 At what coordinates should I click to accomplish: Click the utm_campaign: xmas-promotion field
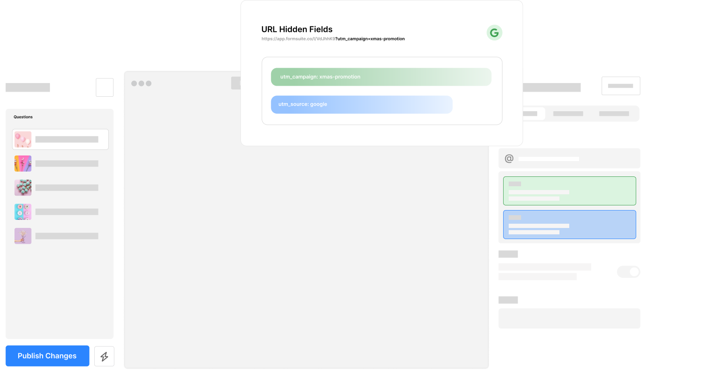381,77
